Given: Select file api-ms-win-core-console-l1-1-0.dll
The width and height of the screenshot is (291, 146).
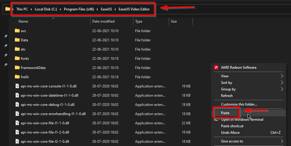Looking at the screenshot, I should (48, 86).
